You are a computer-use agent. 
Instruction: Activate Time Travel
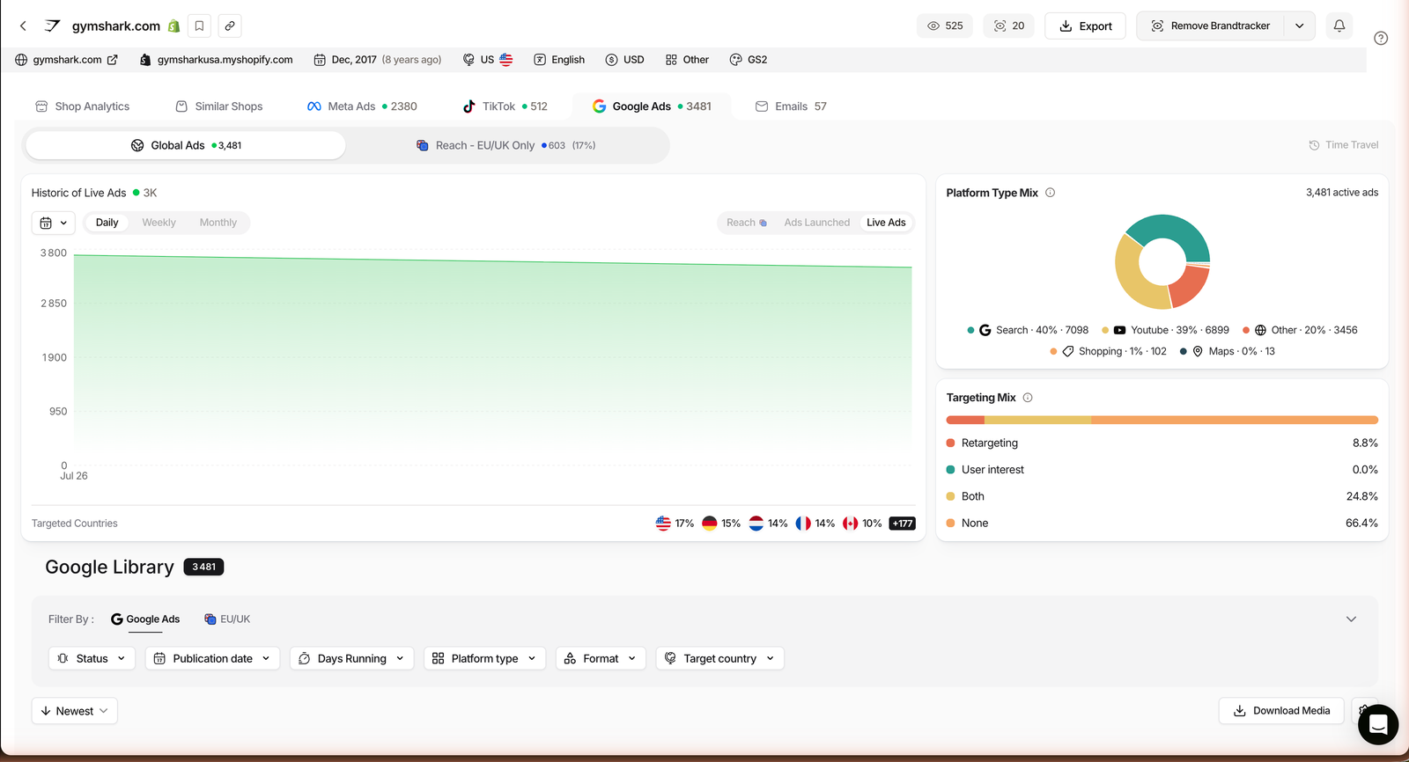point(1343,145)
